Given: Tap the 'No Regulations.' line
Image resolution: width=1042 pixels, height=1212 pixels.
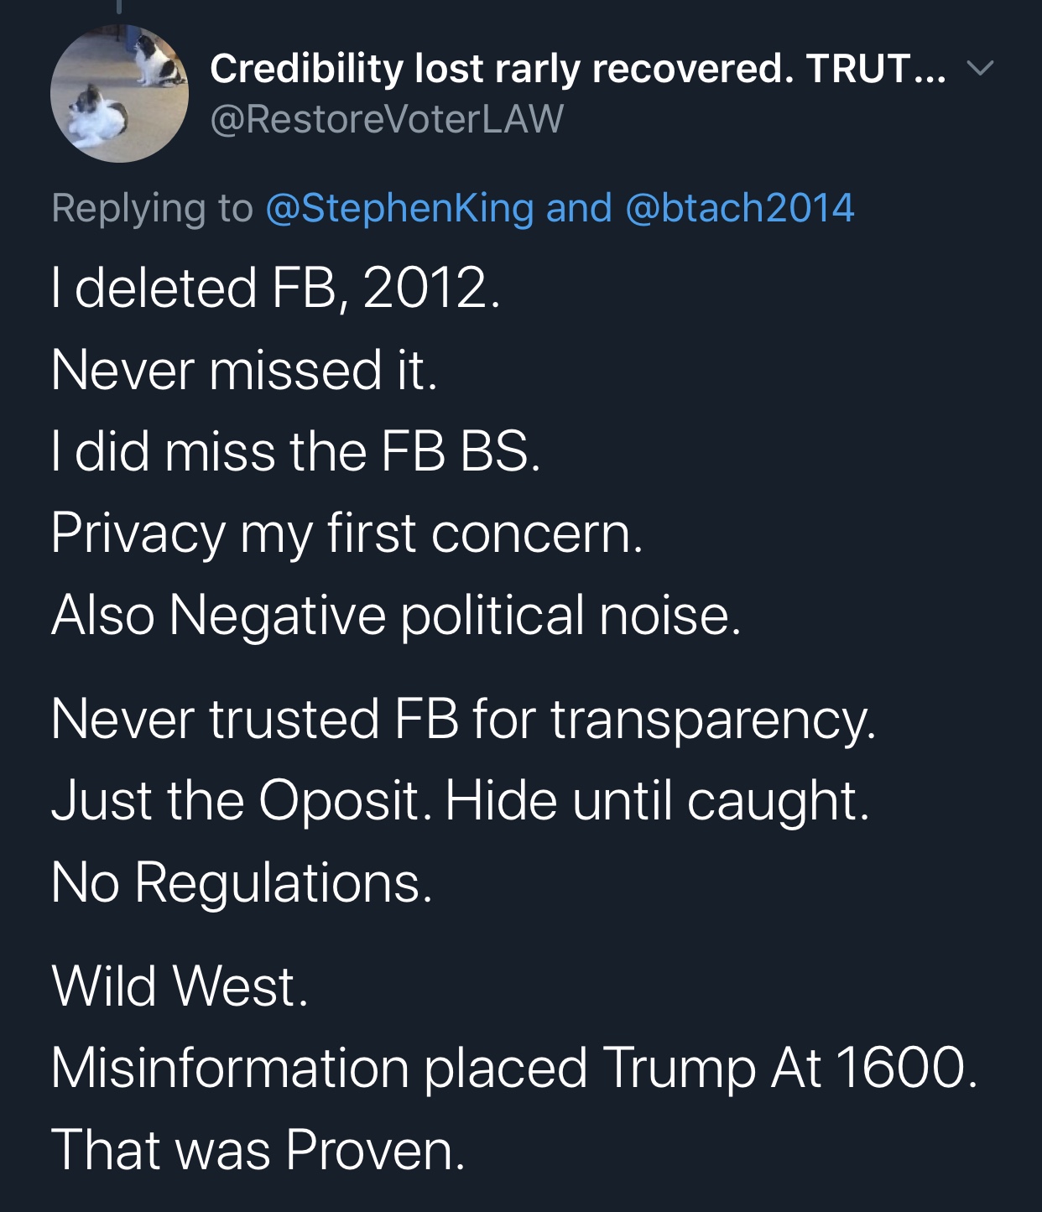Looking at the screenshot, I should point(242,882).
